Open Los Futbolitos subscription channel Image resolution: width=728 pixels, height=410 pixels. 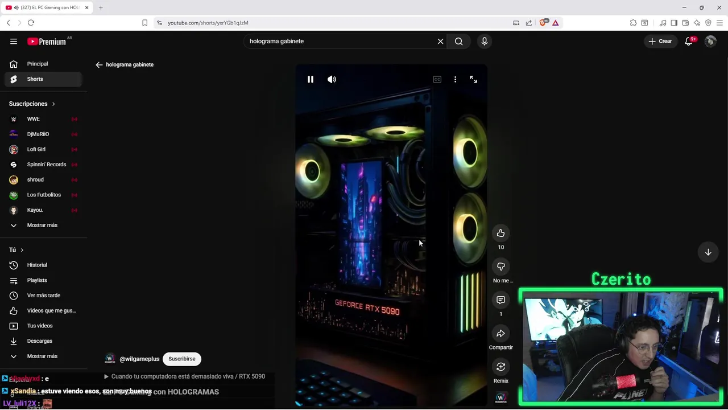(x=43, y=195)
